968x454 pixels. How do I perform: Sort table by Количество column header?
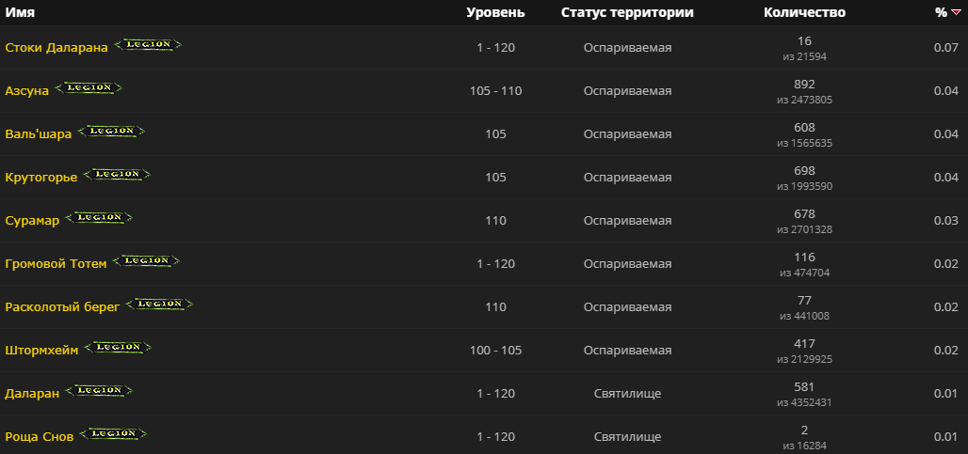pos(804,13)
